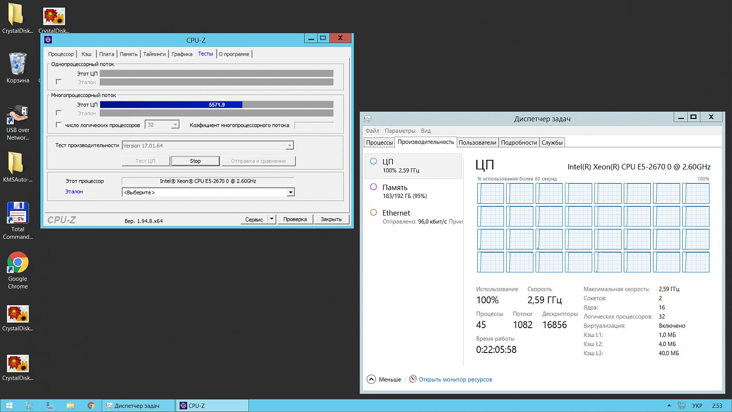Expand the Эталон <Выберите> reference dropdown
Image resolution: width=732 pixels, height=412 pixels.
pyautogui.click(x=290, y=192)
